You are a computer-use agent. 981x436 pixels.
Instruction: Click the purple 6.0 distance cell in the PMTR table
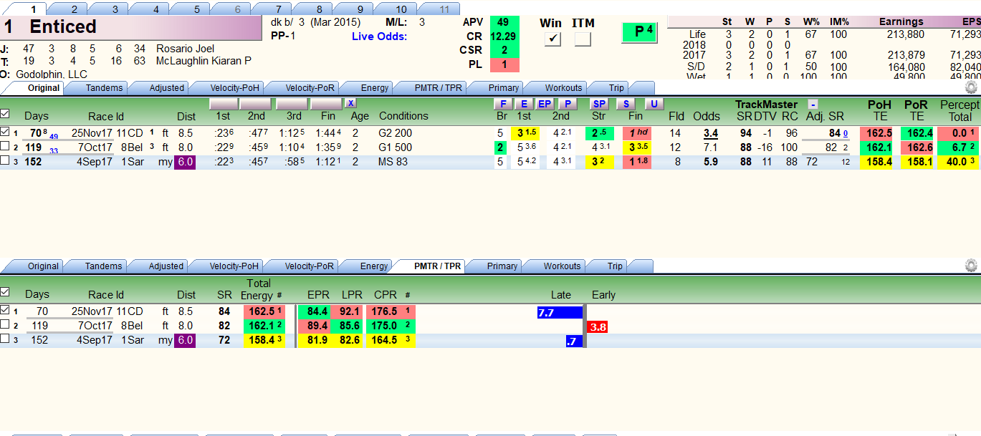pyautogui.click(x=186, y=340)
